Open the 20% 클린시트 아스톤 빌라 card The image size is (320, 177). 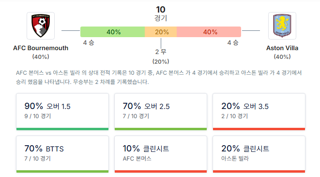pyautogui.click(x=259, y=154)
